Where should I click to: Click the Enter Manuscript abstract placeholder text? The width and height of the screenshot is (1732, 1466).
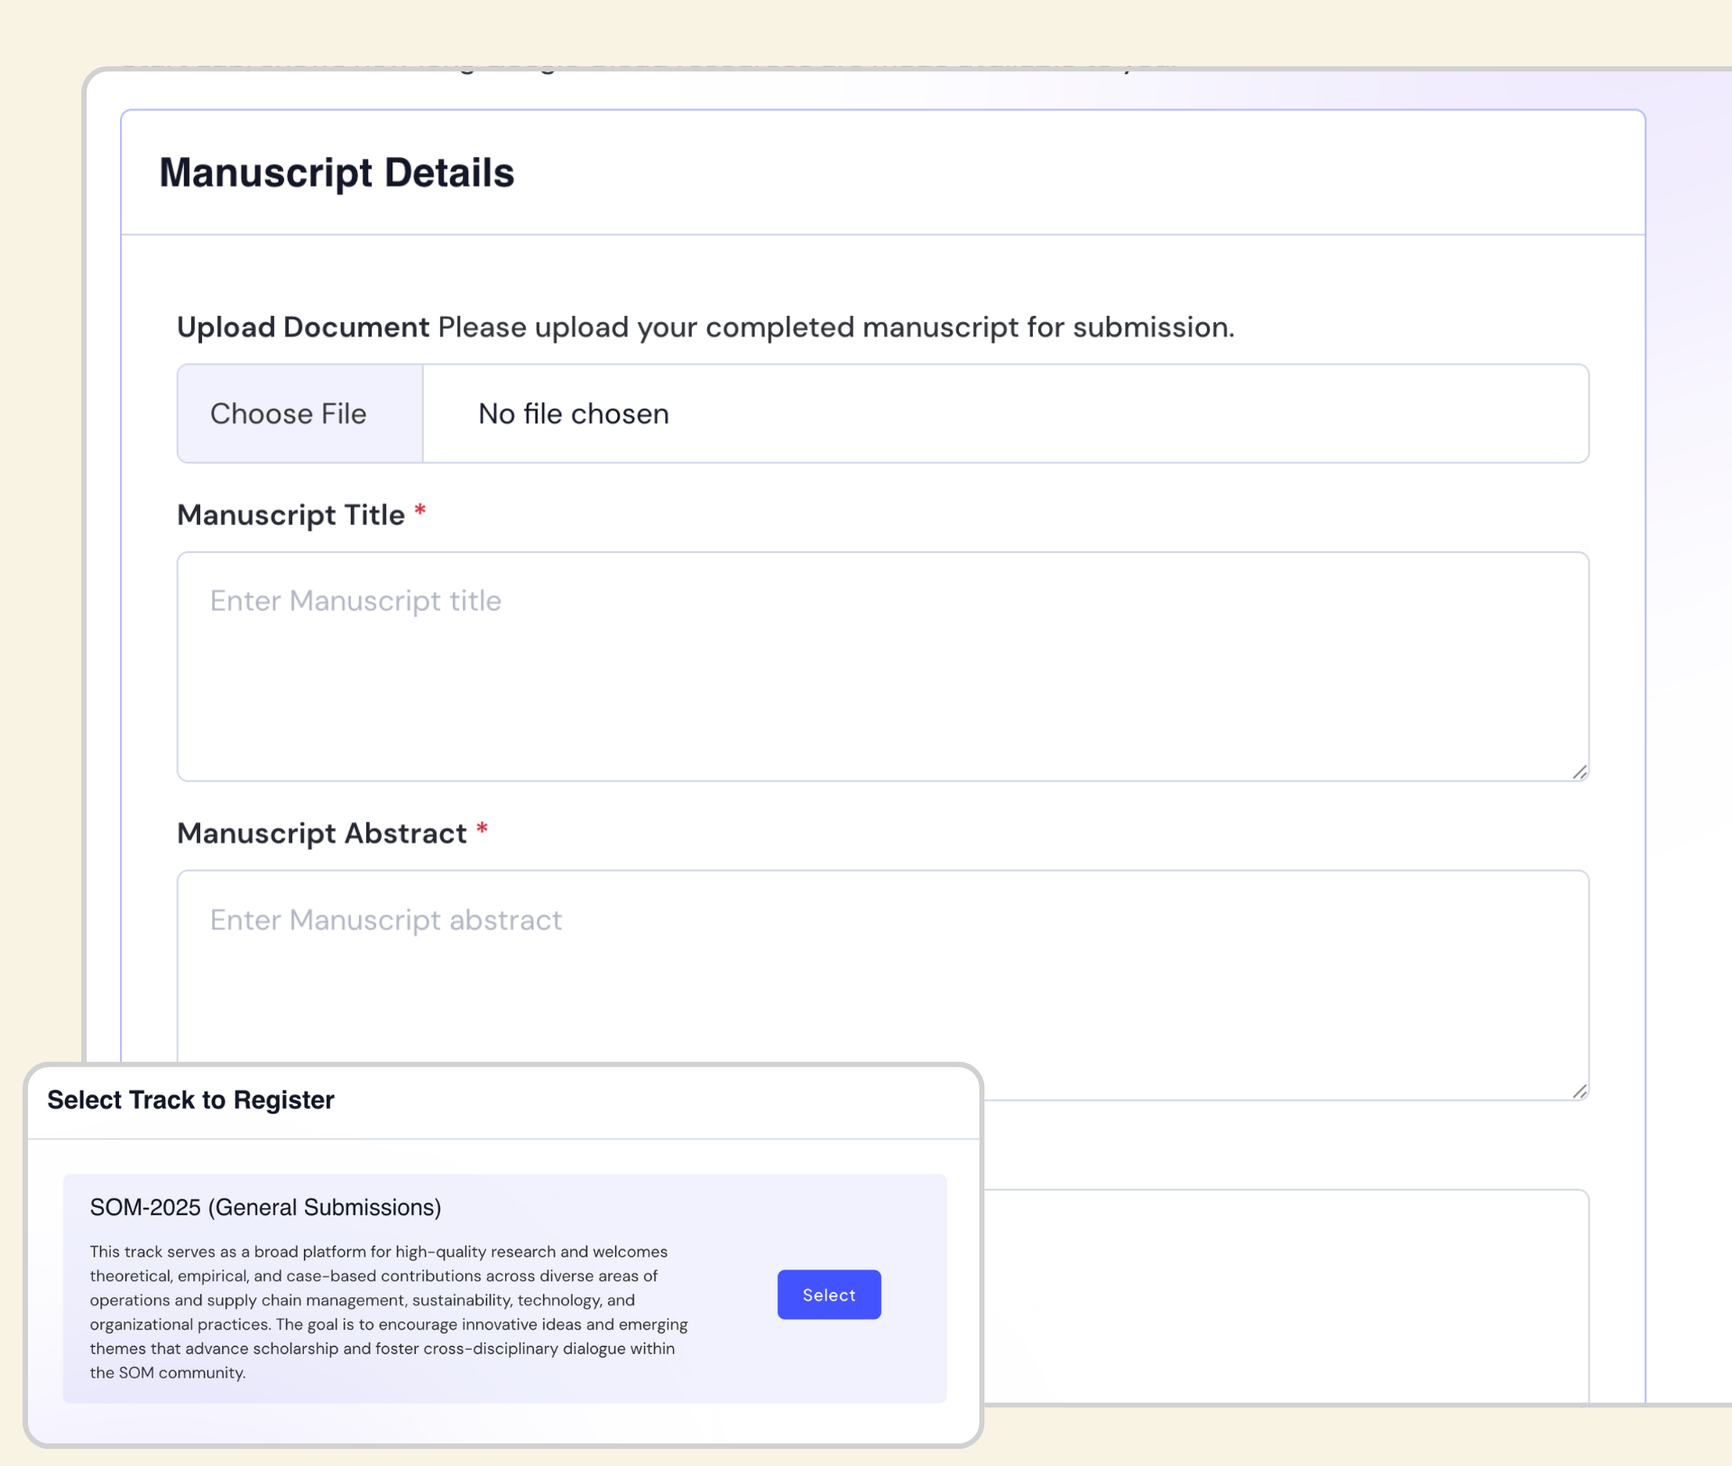pyautogui.click(x=384, y=919)
